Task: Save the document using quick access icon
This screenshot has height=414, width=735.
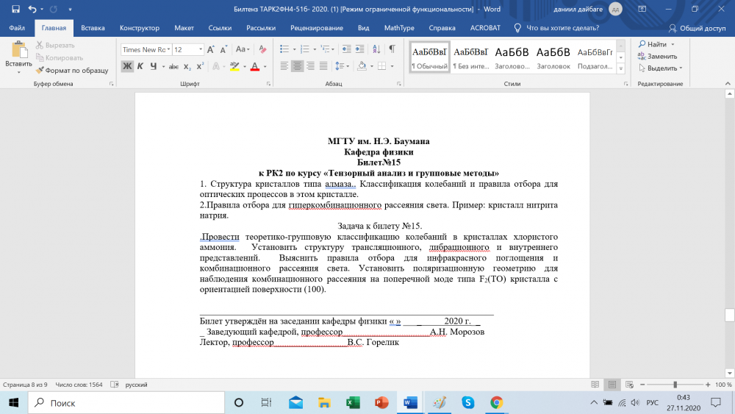Action: pyautogui.click(x=15, y=9)
